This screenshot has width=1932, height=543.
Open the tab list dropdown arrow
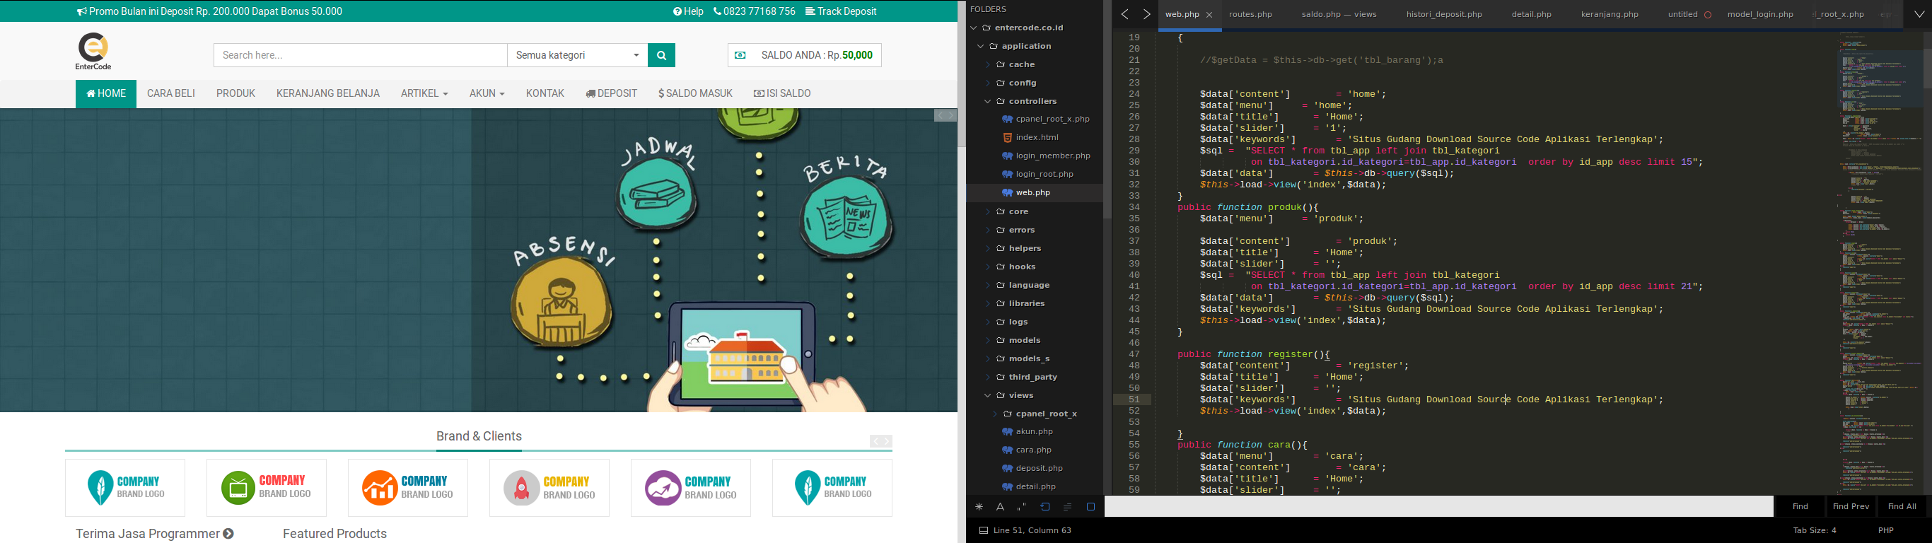pos(1919,14)
